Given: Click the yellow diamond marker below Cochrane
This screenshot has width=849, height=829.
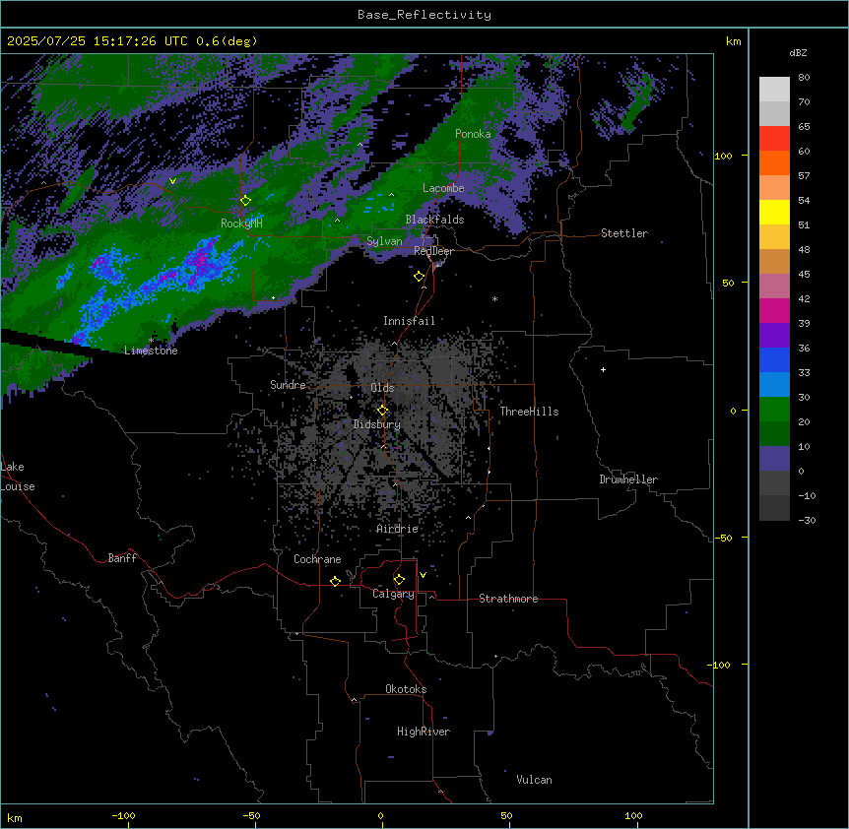Looking at the screenshot, I should pyautogui.click(x=335, y=581).
